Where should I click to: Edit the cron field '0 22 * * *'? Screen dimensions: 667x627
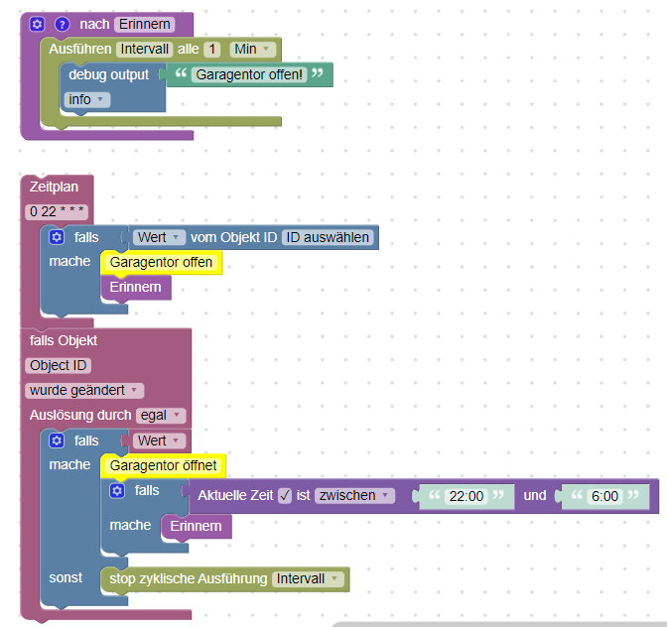click(57, 211)
